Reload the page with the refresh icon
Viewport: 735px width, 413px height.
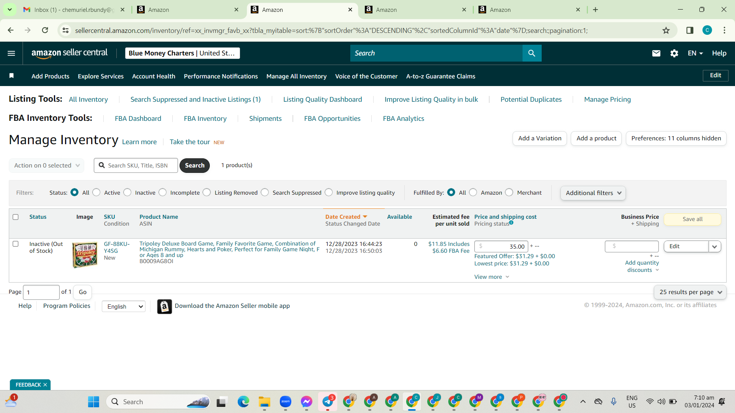pyautogui.click(x=45, y=30)
